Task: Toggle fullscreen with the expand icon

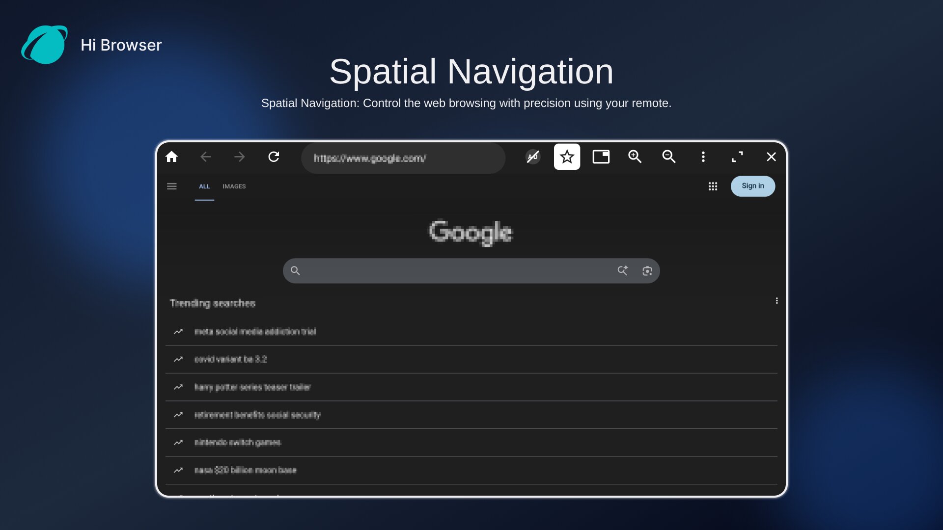Action: pyautogui.click(x=737, y=157)
